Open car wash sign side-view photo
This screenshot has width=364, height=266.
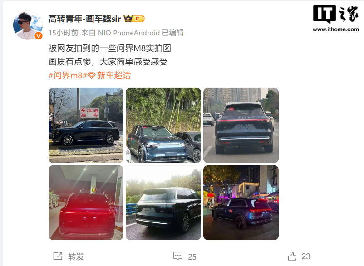[86, 126]
